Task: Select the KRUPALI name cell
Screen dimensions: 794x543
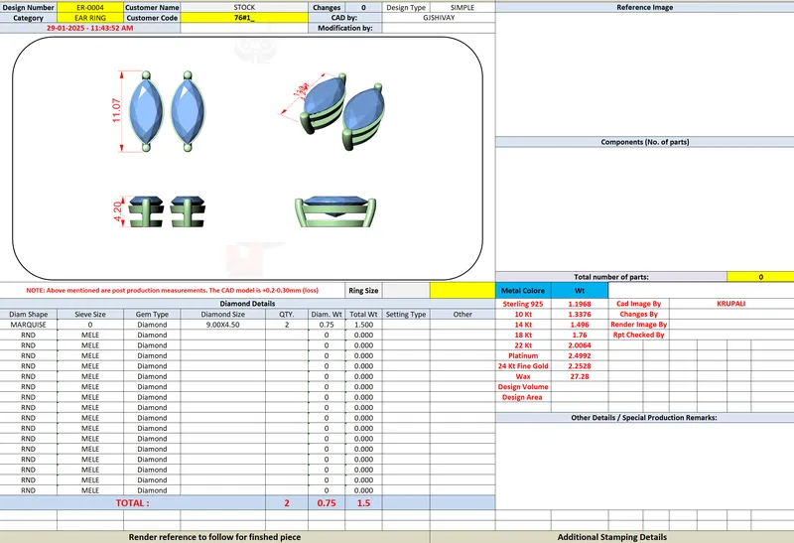Action: pos(731,304)
